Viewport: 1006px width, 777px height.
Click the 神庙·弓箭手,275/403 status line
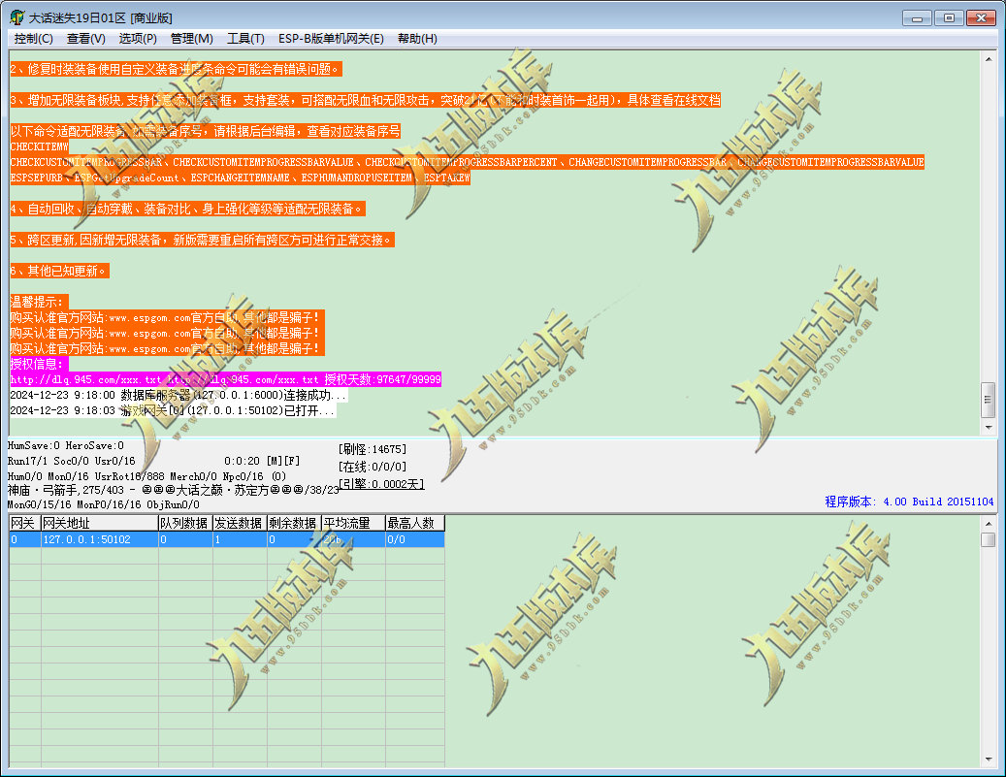174,490
